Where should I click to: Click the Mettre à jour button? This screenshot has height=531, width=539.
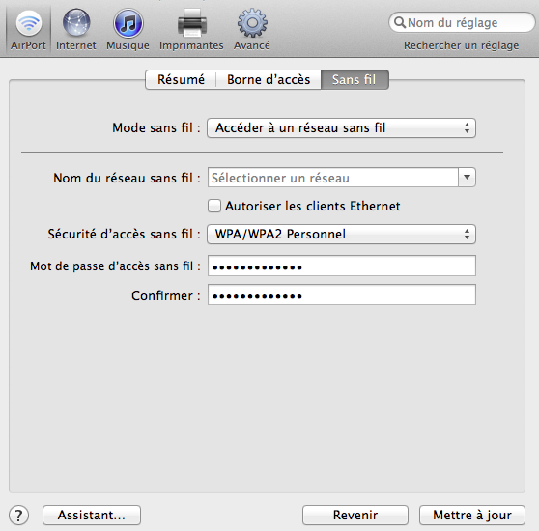pyautogui.click(x=472, y=515)
